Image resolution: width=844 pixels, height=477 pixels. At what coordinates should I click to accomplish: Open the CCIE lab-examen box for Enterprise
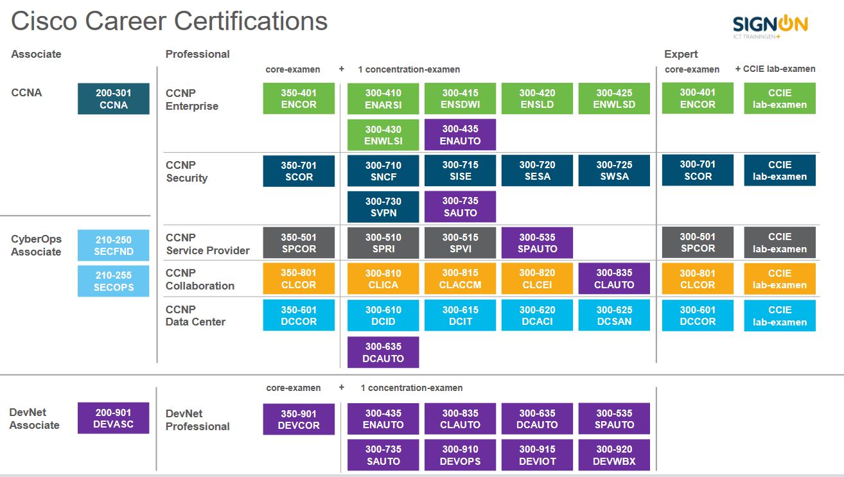click(x=779, y=98)
